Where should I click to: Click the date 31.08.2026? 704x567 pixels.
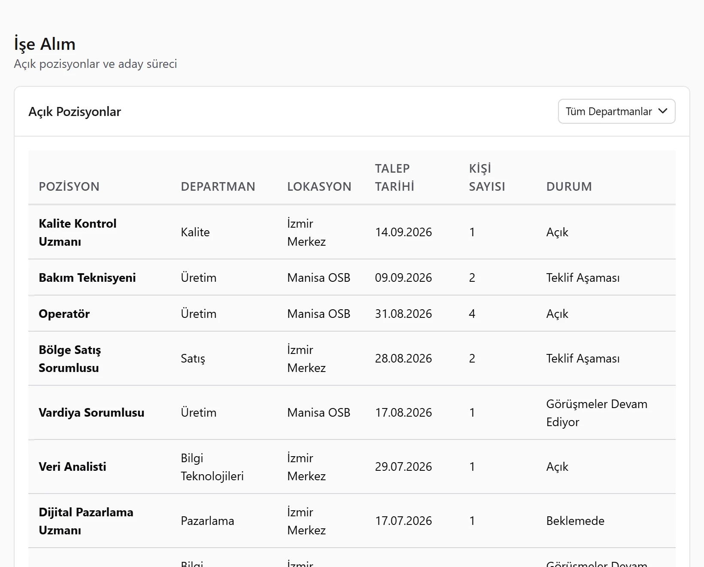[404, 314]
